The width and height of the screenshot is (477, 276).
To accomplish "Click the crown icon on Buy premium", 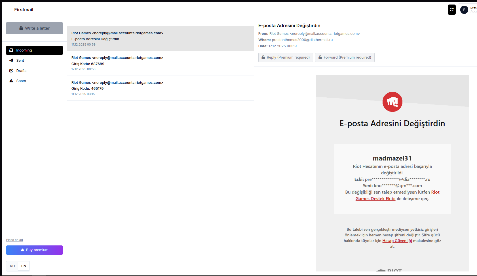I will pos(22,250).
